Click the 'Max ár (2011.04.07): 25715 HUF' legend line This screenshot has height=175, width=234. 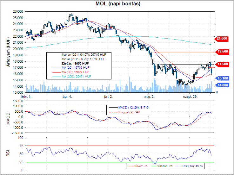point(84,55)
